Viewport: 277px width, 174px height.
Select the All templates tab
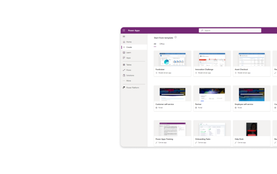[155, 44]
